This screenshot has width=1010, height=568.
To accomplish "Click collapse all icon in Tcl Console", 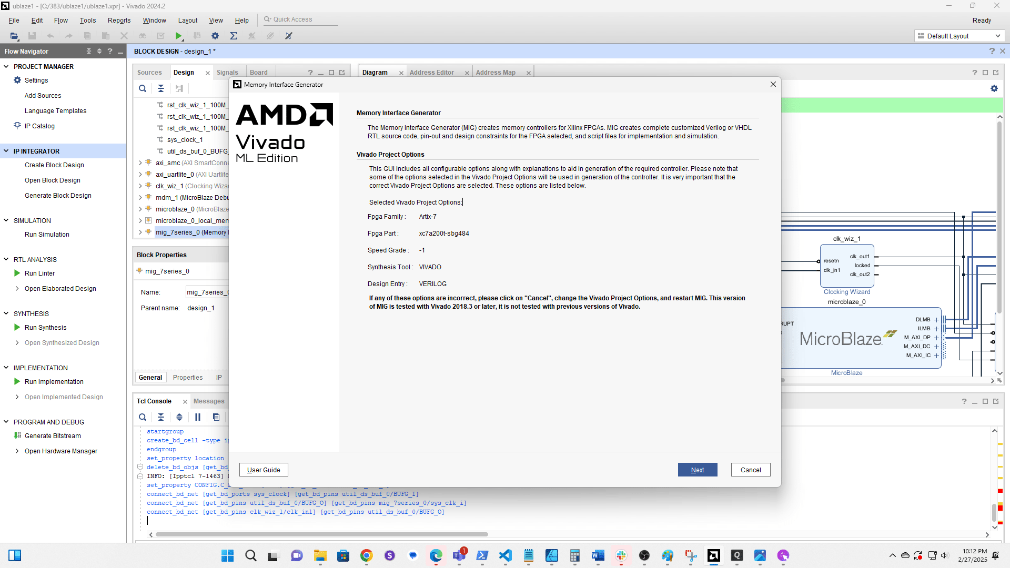I will click(161, 417).
